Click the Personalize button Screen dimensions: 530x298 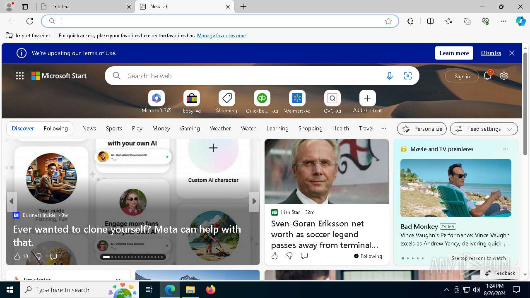tap(422, 129)
